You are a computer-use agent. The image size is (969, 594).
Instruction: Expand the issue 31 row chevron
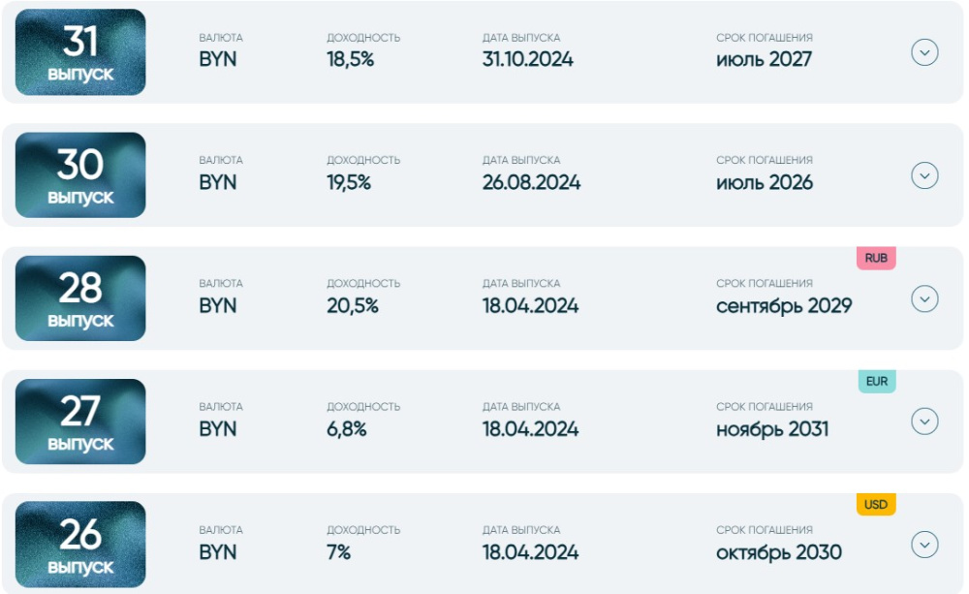924,52
